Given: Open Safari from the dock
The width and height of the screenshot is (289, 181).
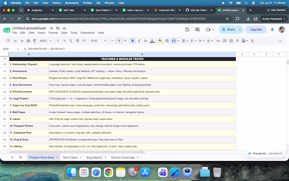Looking at the screenshot, I should [96, 173].
